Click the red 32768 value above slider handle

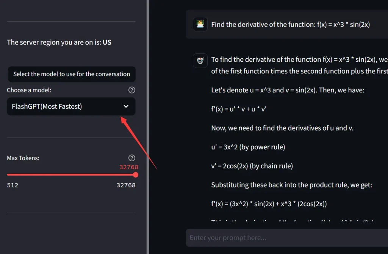click(129, 167)
